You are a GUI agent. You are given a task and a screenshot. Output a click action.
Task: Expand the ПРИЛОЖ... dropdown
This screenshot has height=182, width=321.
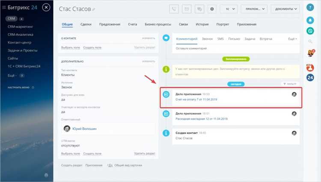click(x=254, y=9)
